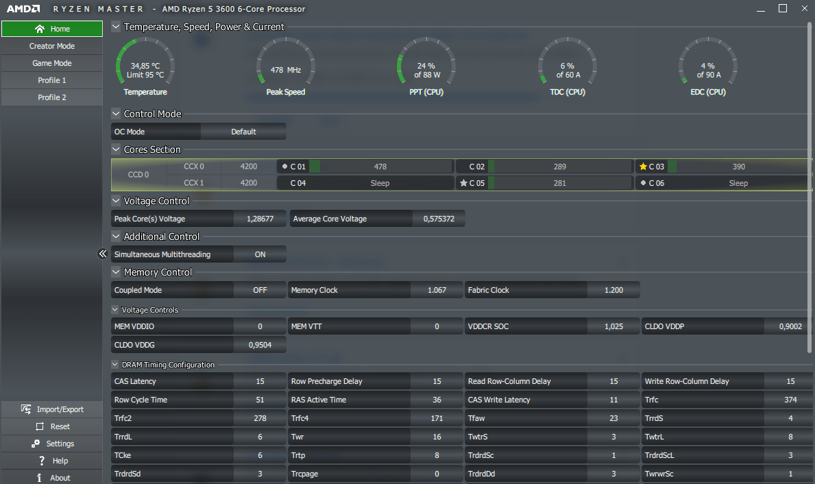Image resolution: width=815 pixels, height=484 pixels.
Task: Click the Fabric Clock value 1.200
Action: pyautogui.click(x=613, y=290)
